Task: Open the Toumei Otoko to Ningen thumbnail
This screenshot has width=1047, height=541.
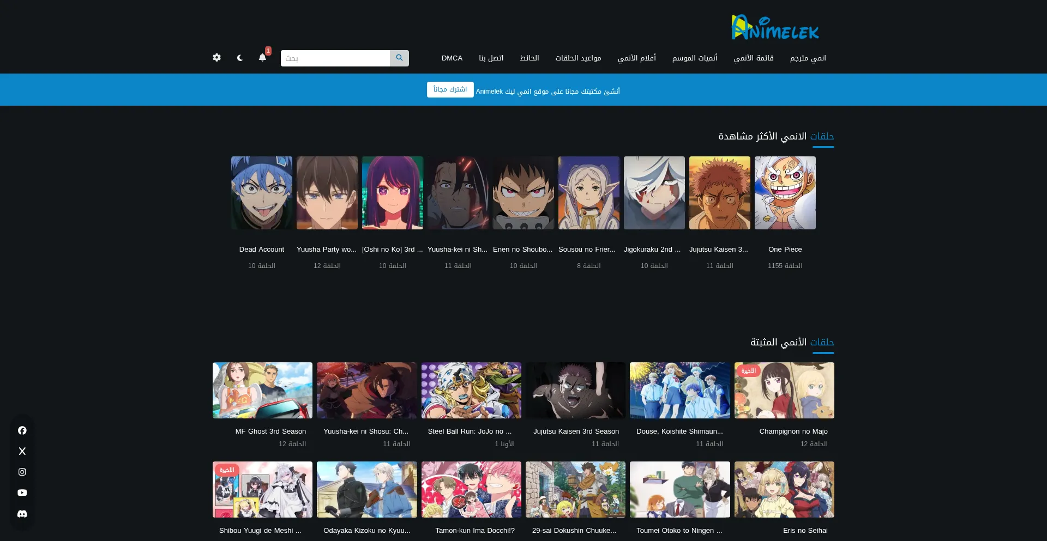Action: (x=680, y=490)
